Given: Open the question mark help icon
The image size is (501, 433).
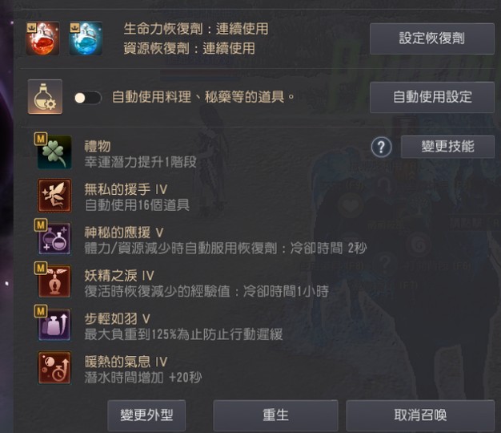Looking at the screenshot, I should [382, 148].
